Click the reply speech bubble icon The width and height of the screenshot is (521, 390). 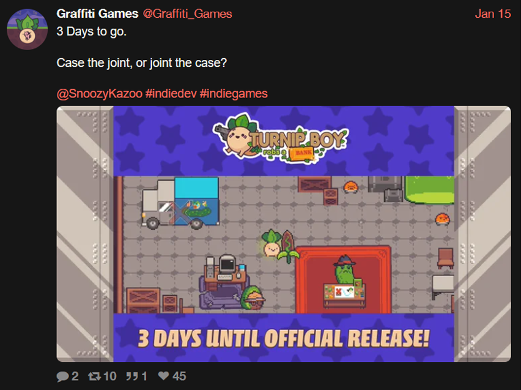coord(62,377)
